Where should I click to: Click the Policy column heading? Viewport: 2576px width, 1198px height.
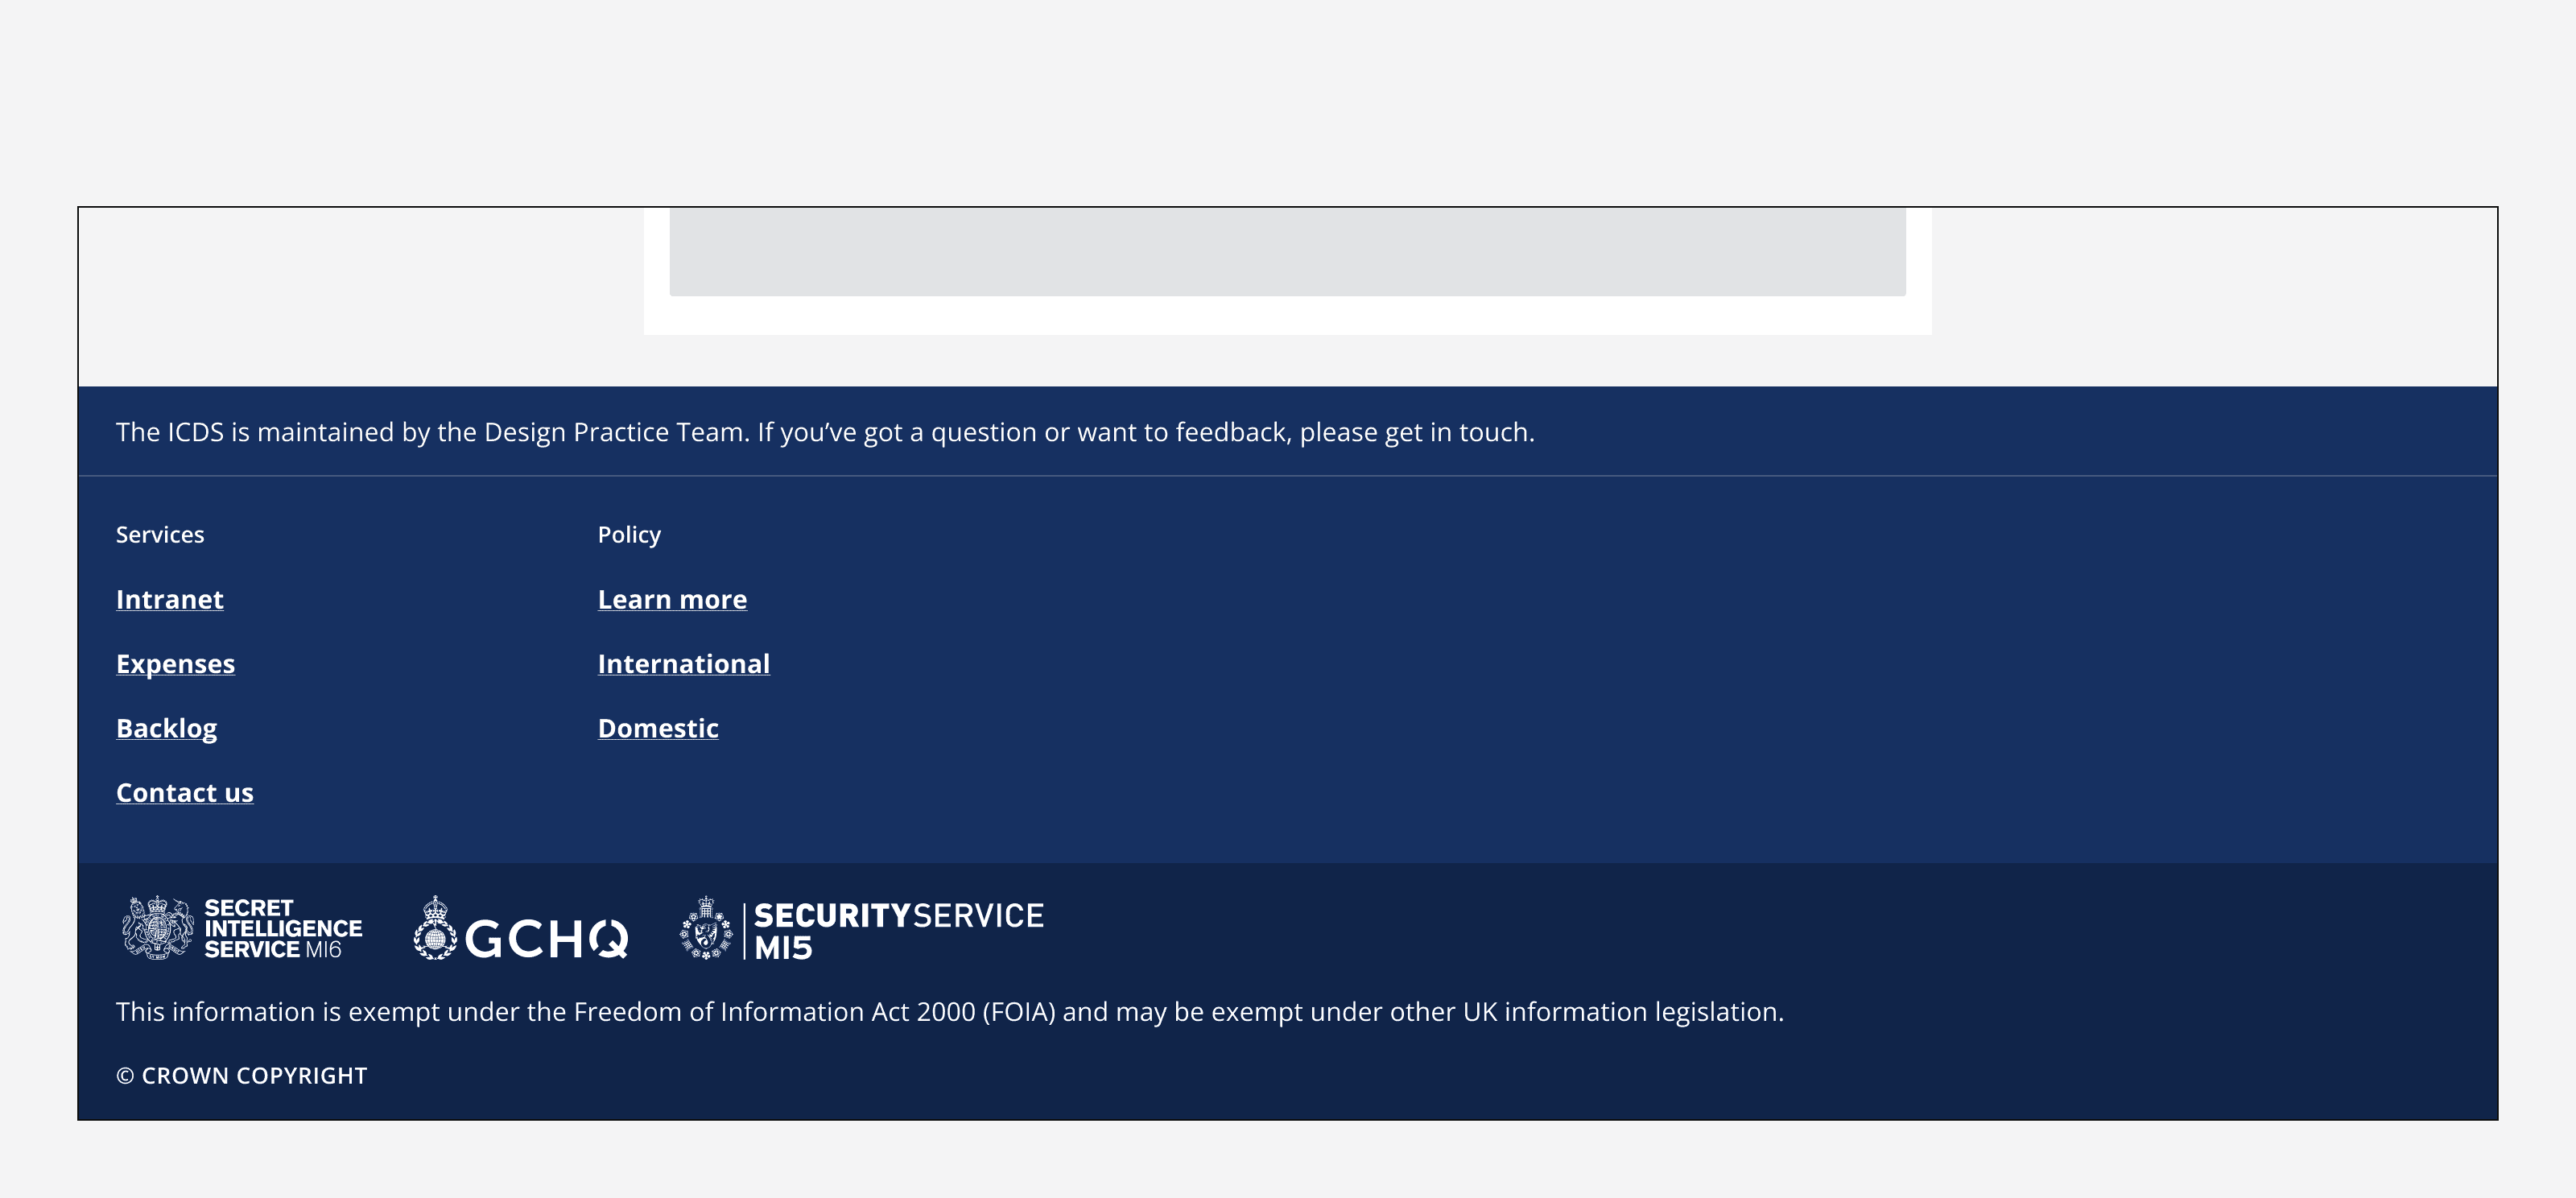pos(629,535)
